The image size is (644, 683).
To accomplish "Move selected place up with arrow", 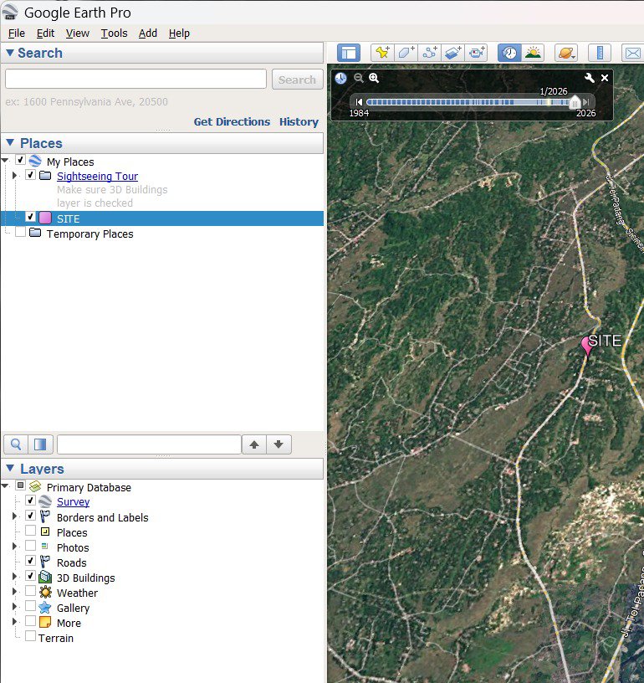I will click(x=254, y=444).
